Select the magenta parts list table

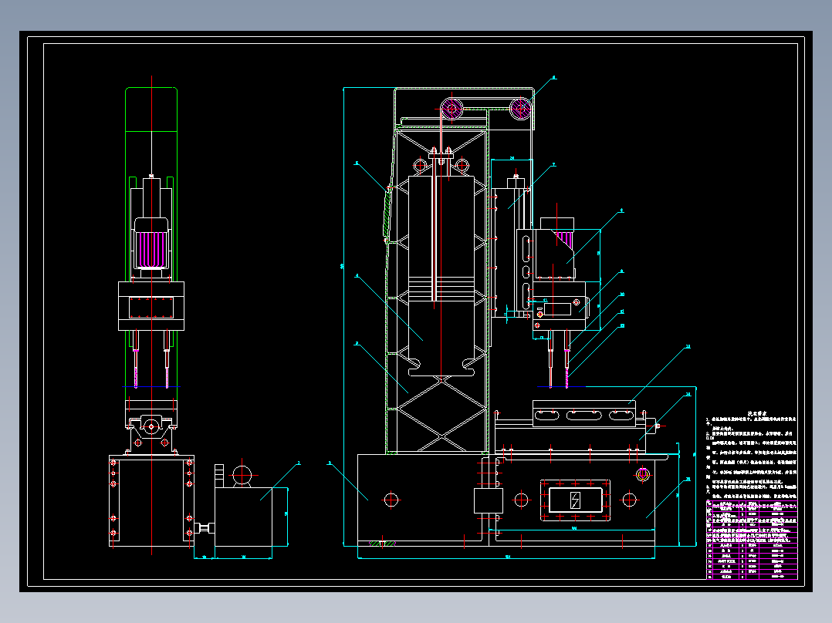click(x=752, y=539)
